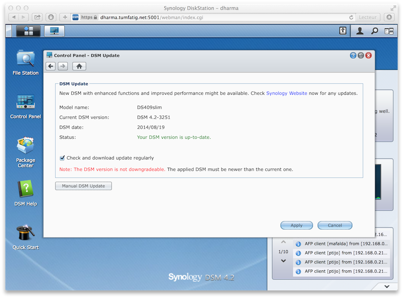Click the Apply button
The width and height of the screenshot is (403, 298).
point(296,225)
